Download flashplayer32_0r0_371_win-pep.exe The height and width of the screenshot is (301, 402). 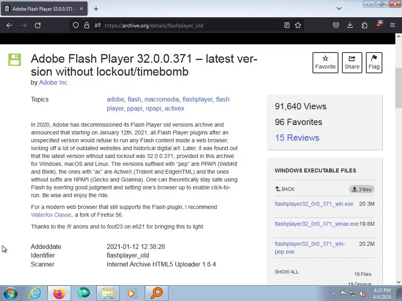[310, 248]
